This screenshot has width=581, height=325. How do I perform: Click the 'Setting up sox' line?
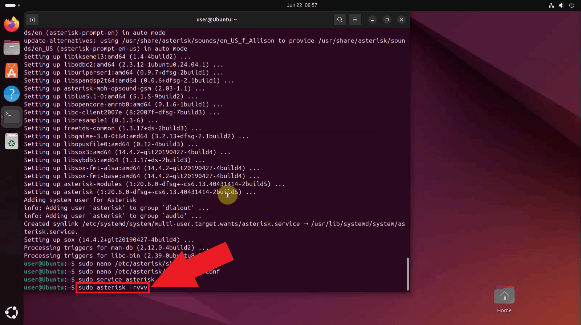109,240
